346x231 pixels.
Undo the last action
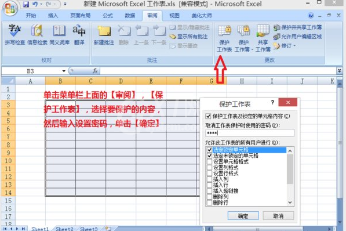pos(35,4)
